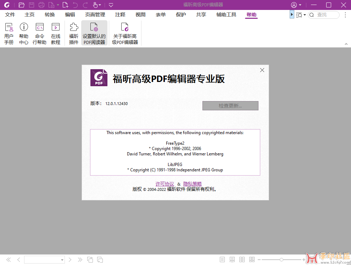Viewport: 351px width, 265px height.
Task: Switch to the 注释 tab
Action: [x=120, y=15]
